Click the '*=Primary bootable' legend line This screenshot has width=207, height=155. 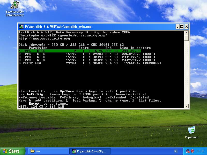(x=84, y=97)
